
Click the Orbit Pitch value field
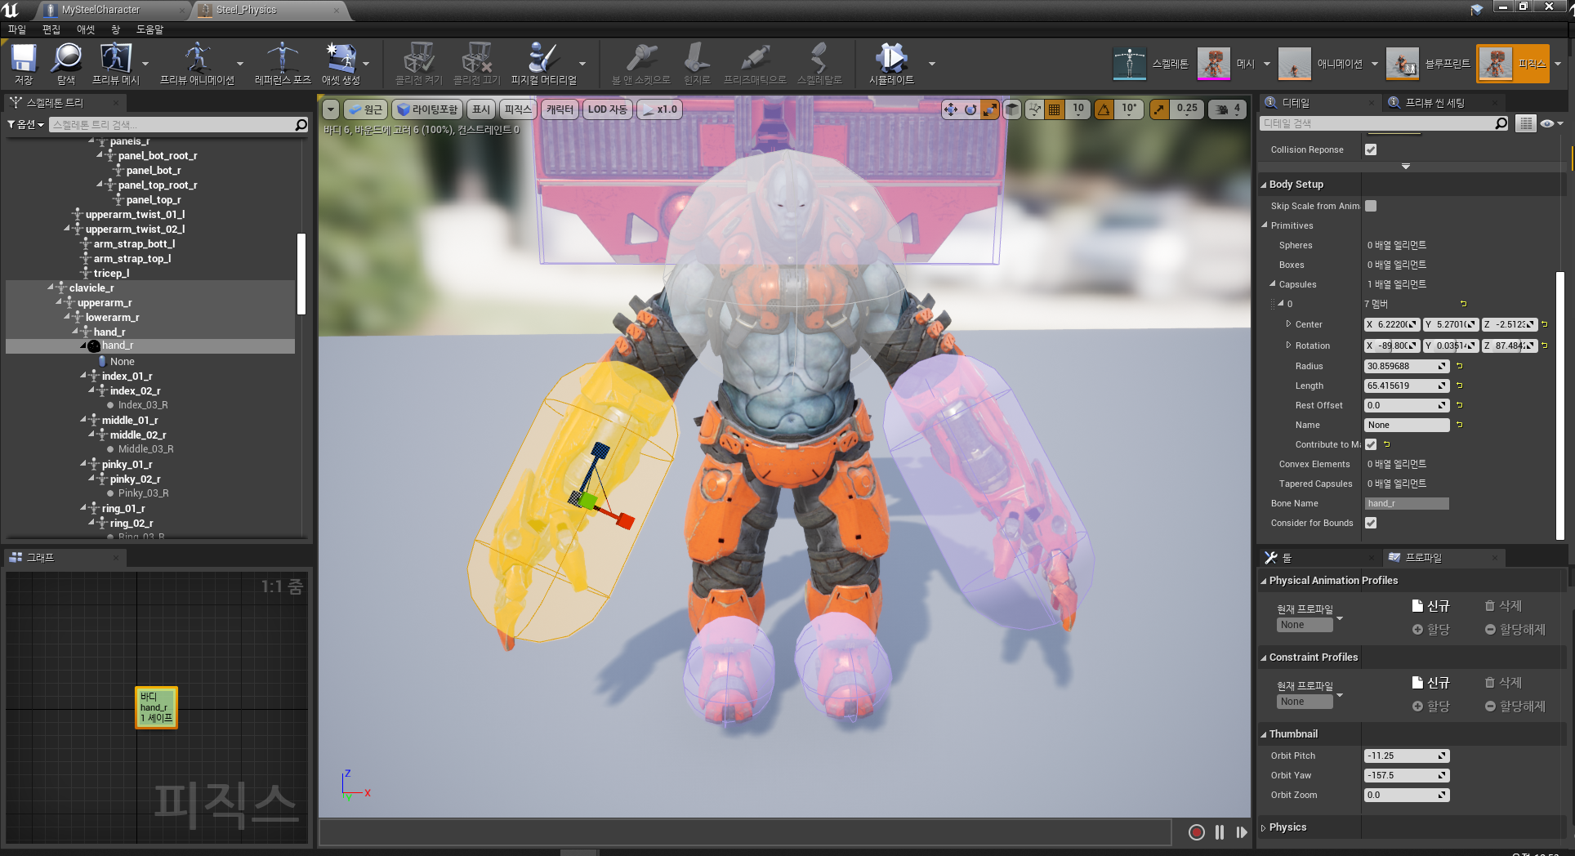pos(1407,756)
